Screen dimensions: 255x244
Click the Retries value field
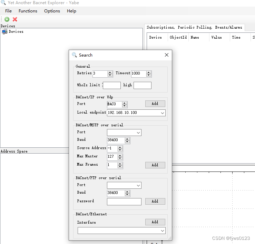(x=100, y=74)
